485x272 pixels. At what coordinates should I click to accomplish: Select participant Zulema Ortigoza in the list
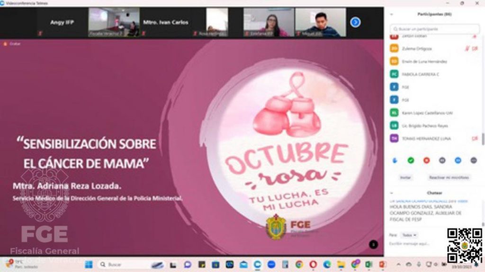click(433, 49)
